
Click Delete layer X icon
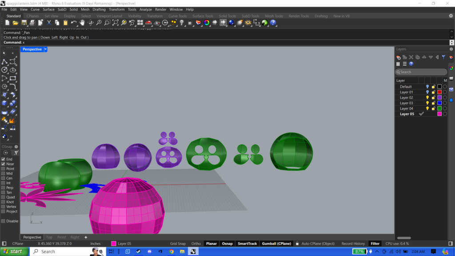click(411, 57)
